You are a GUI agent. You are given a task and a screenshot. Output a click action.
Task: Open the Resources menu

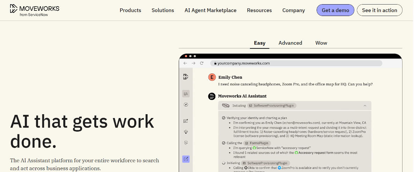tap(259, 10)
